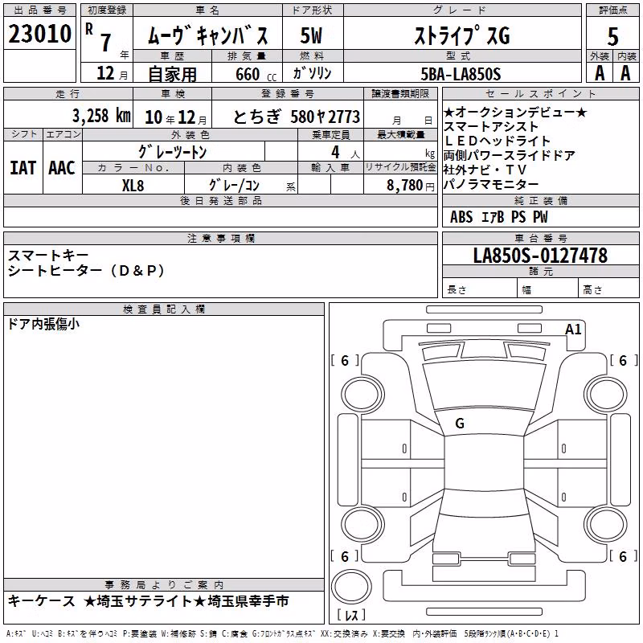
Task: Select exterior color グレーツートン
Action: (172, 152)
